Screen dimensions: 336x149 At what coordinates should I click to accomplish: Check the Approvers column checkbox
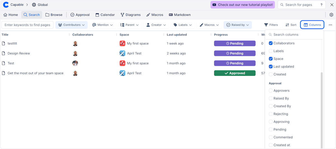[271, 91]
